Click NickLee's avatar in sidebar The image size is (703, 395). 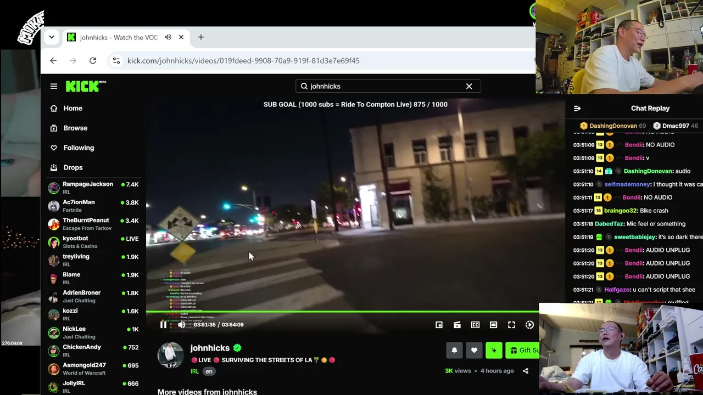[53, 332]
